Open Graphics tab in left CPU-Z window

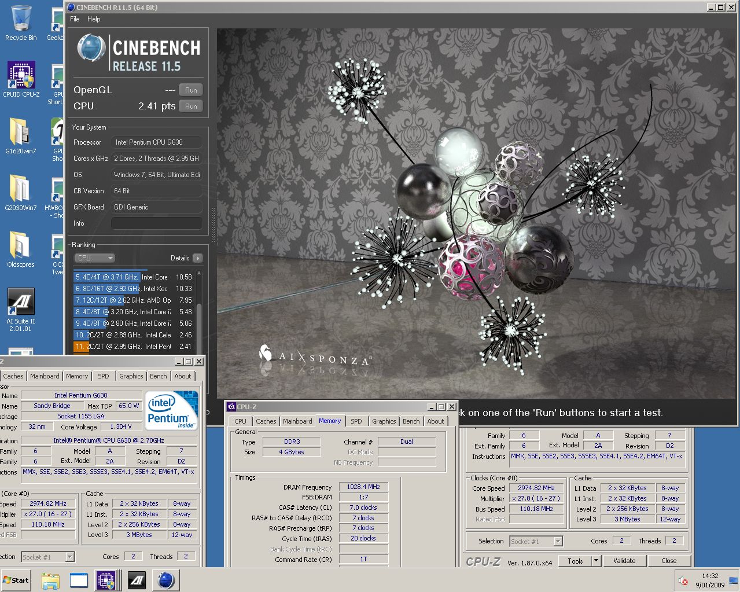pyautogui.click(x=131, y=376)
